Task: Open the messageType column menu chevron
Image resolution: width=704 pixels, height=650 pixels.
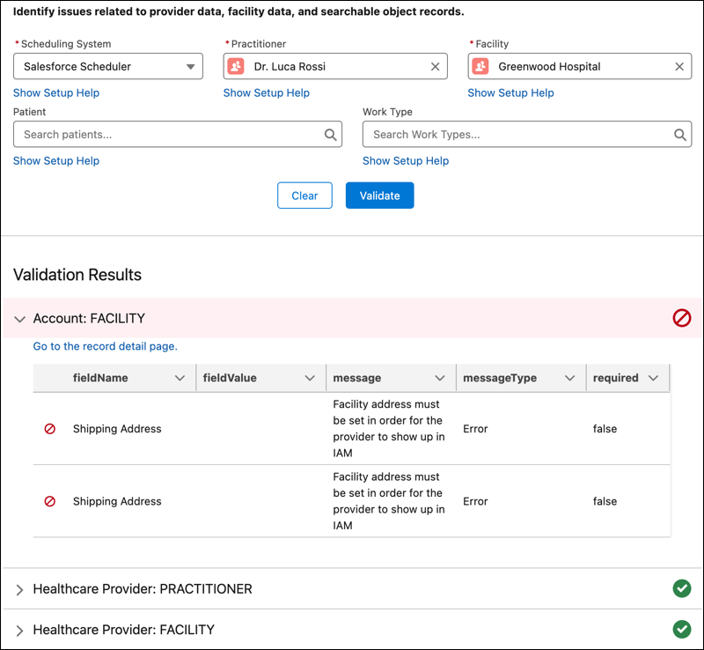Action: [569, 378]
